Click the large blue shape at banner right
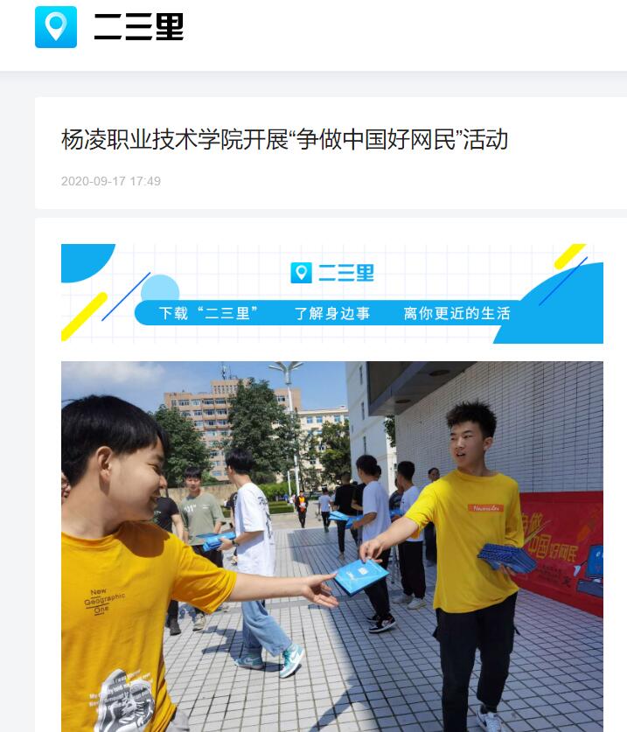 pos(555,304)
